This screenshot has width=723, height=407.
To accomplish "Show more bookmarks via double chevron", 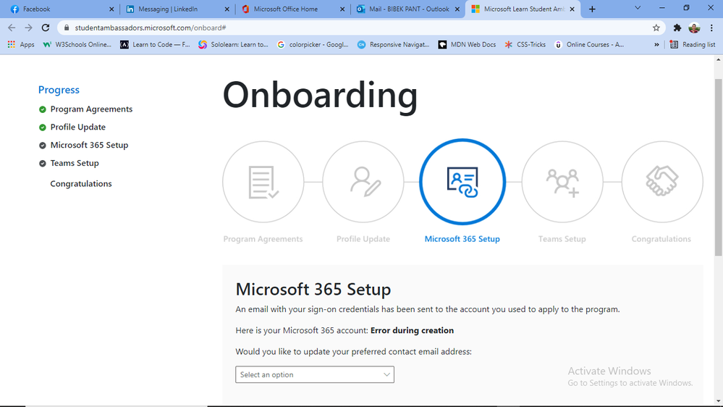I will 656,45.
